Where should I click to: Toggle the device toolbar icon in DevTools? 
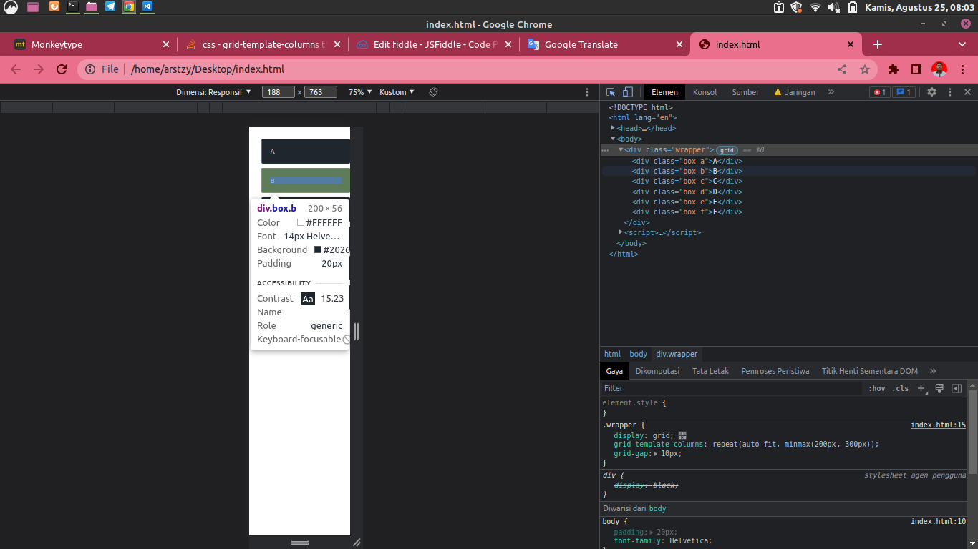[x=627, y=92]
